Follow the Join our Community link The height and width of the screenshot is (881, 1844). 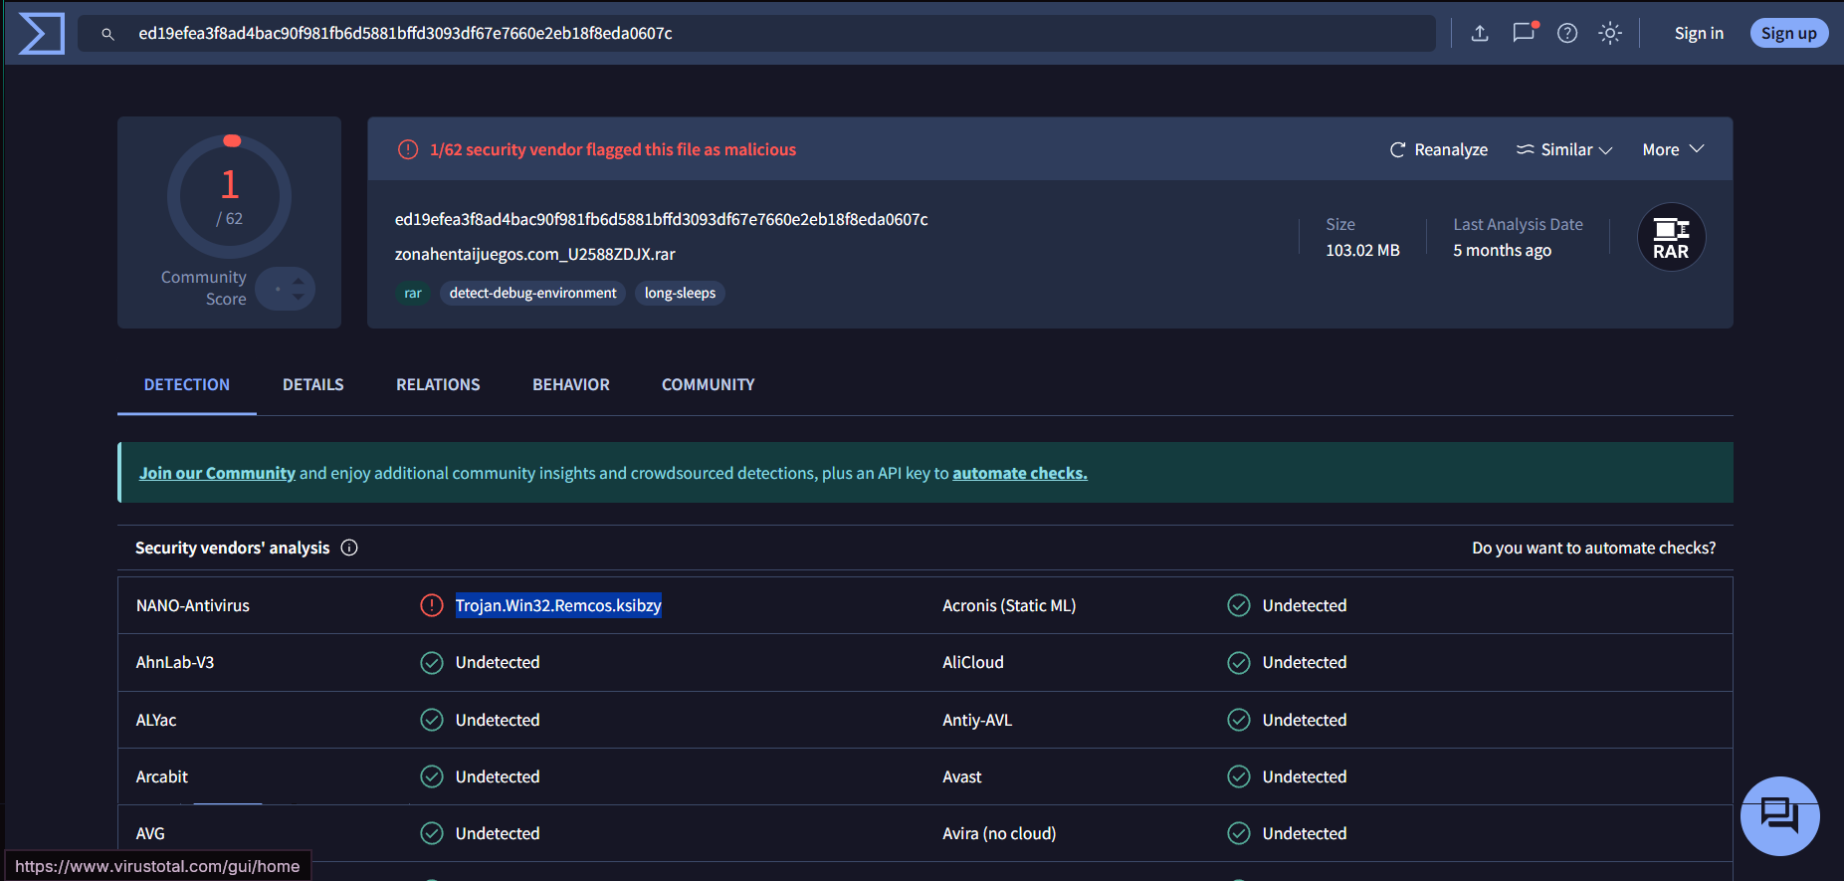(x=217, y=473)
